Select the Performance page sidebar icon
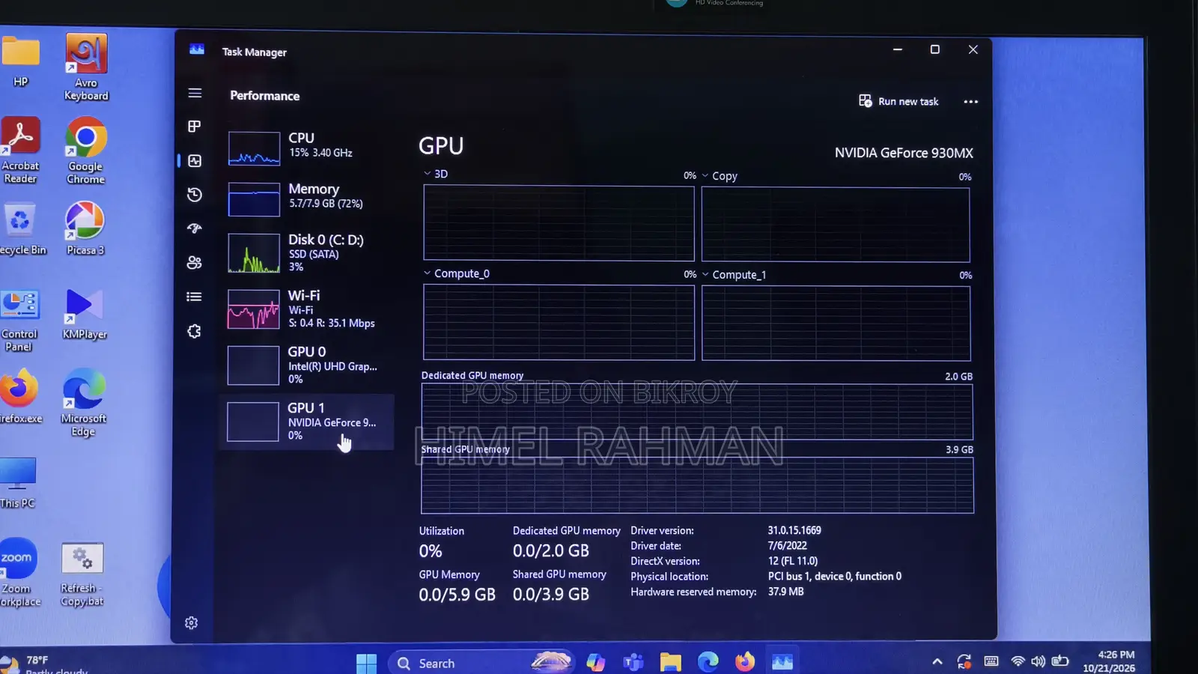 coord(195,161)
